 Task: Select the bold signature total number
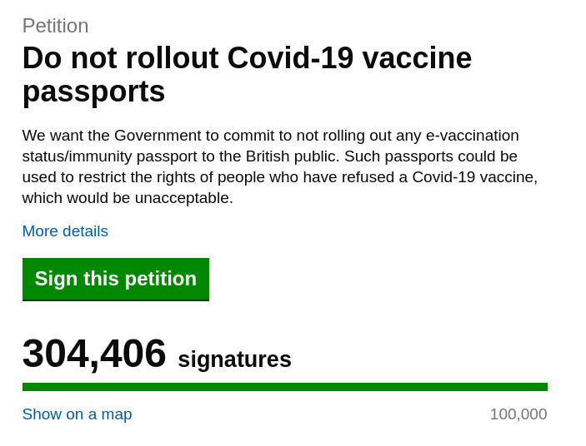point(94,354)
